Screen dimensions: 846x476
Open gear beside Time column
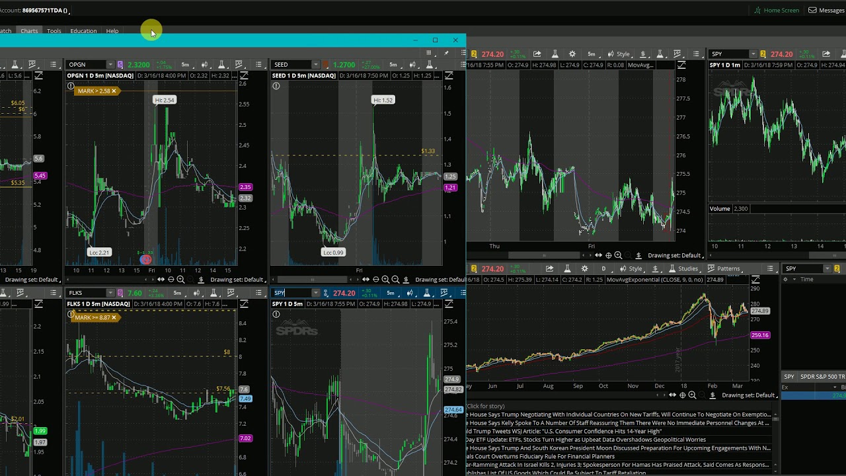click(785, 280)
